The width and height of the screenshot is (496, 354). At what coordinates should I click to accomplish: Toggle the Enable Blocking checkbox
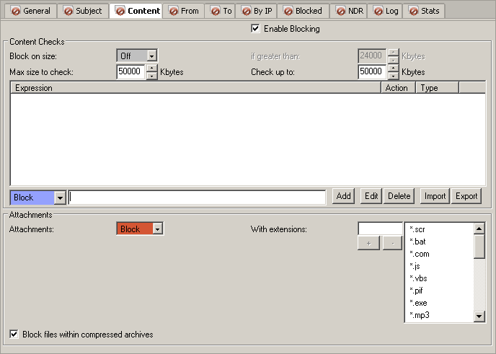(255, 29)
